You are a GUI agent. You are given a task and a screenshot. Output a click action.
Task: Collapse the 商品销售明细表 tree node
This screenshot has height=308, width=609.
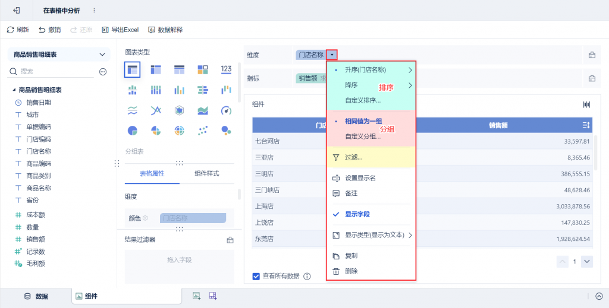tap(14, 90)
